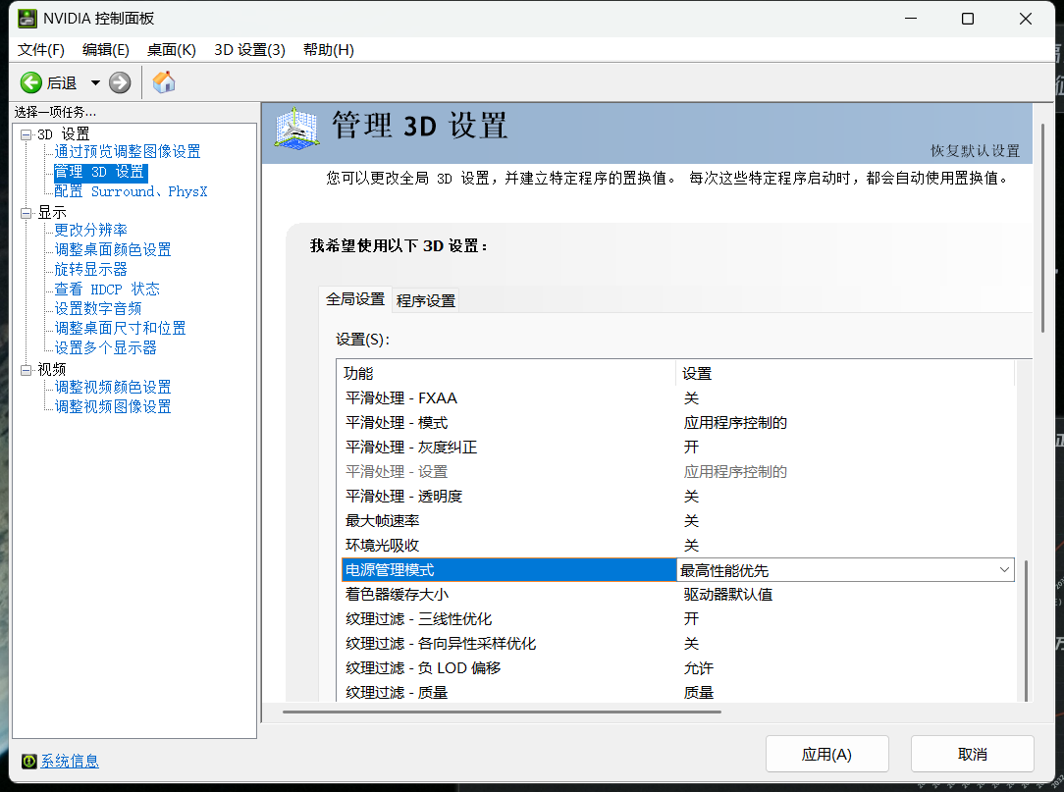
Task: Open 调整视频颜色设置 task
Action: [112, 388]
